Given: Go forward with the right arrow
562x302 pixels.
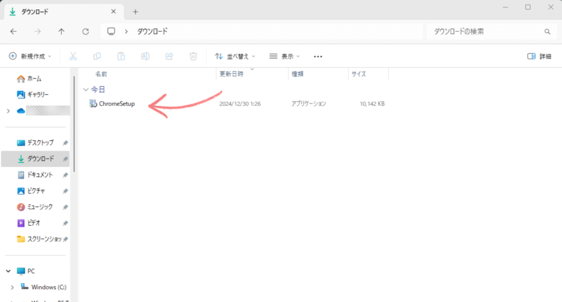Looking at the screenshot, I should click(x=38, y=31).
